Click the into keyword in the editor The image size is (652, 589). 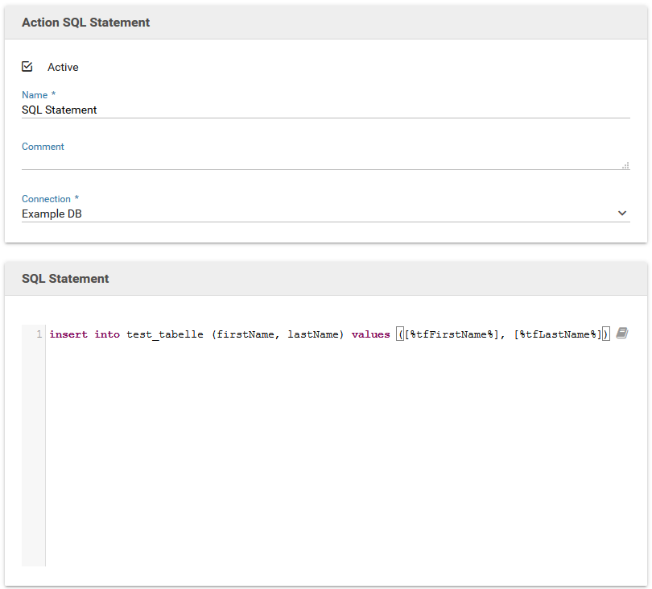107,334
